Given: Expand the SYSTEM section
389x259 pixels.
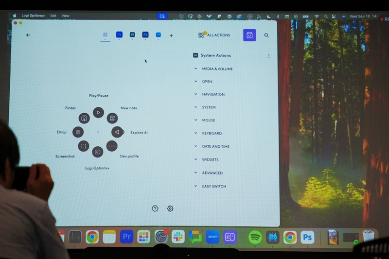Looking at the screenshot, I should pyautogui.click(x=205, y=107).
